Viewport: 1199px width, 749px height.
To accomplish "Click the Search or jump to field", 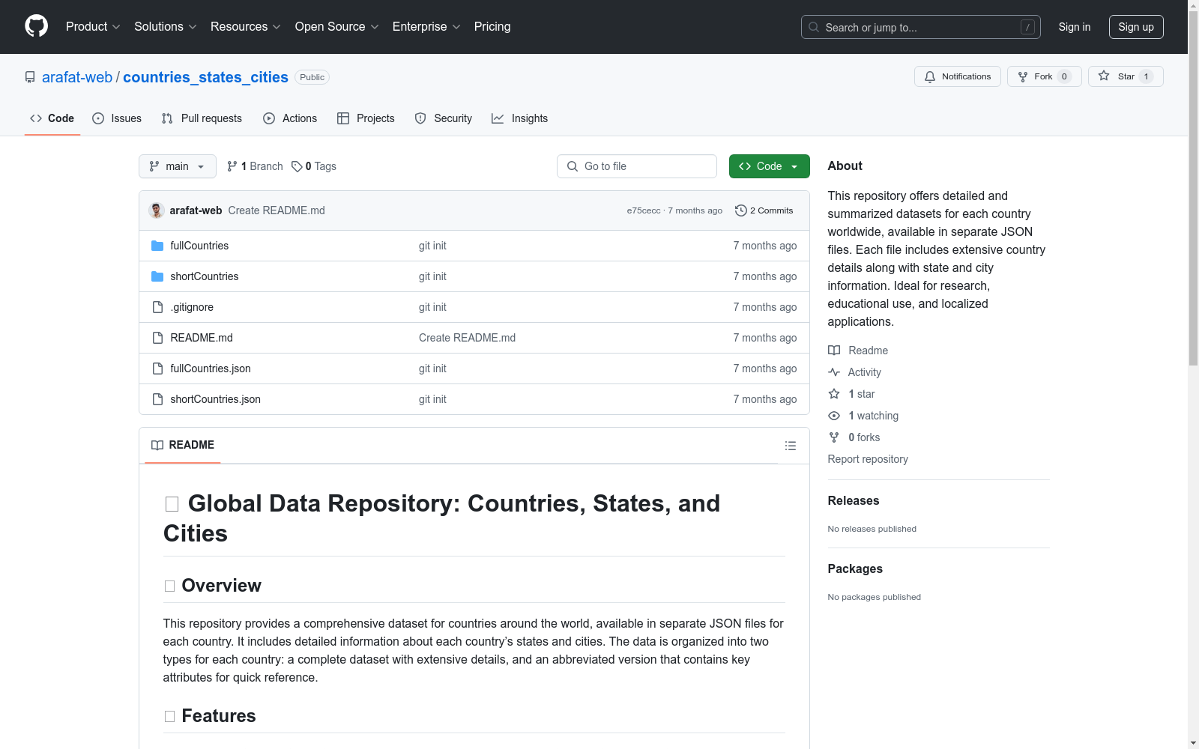I will tap(921, 27).
